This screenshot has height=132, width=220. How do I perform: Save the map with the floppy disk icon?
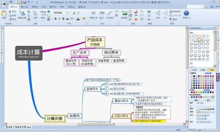pyautogui.click(x=25, y=2)
